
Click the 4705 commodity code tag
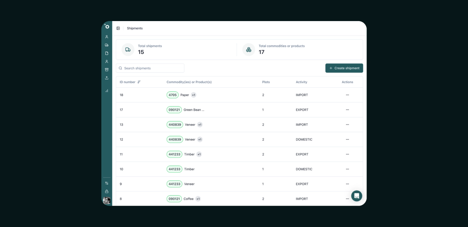pyautogui.click(x=172, y=95)
